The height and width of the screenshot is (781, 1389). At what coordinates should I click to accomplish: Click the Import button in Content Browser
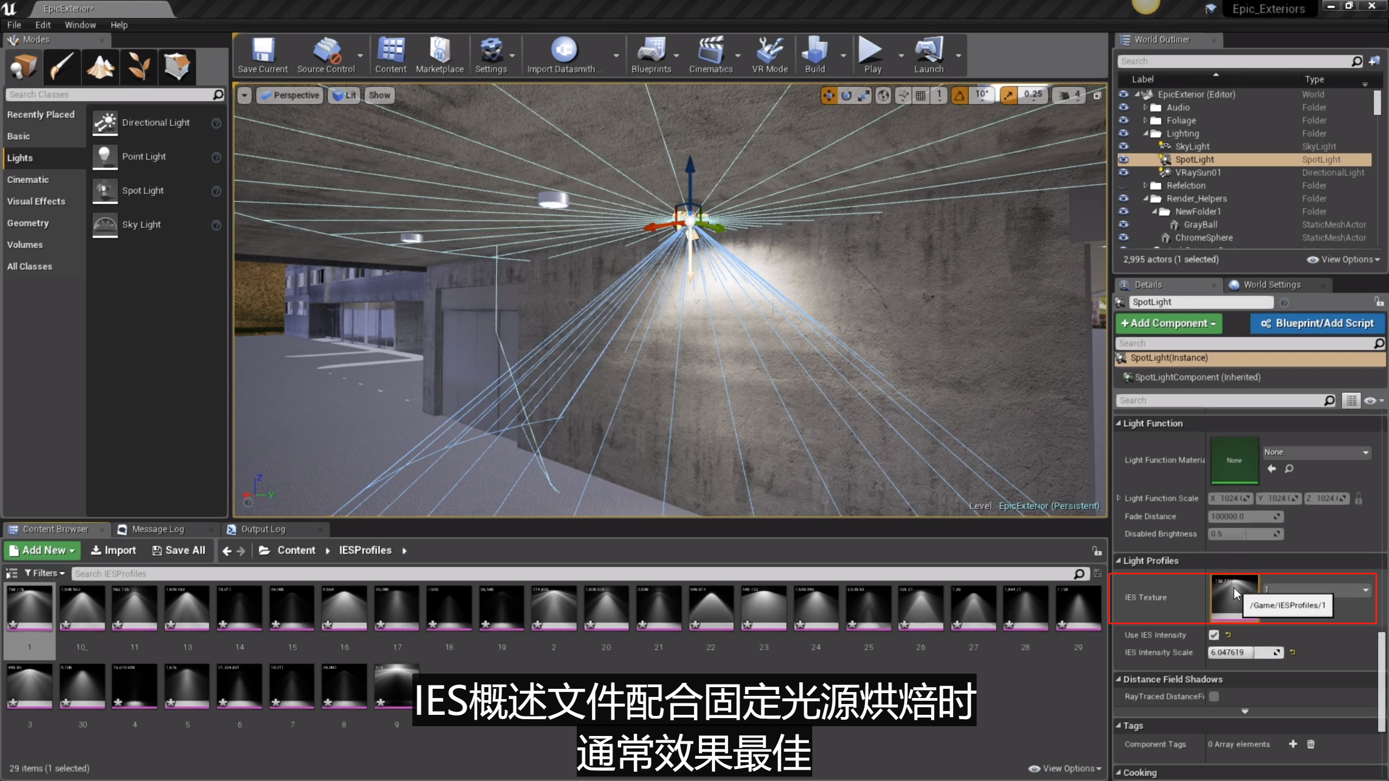(x=113, y=550)
